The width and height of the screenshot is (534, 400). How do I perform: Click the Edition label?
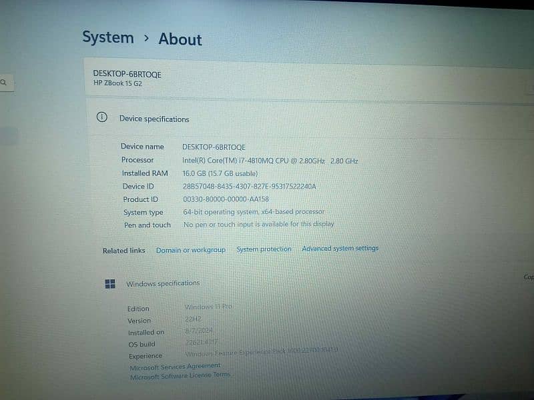pyautogui.click(x=138, y=309)
